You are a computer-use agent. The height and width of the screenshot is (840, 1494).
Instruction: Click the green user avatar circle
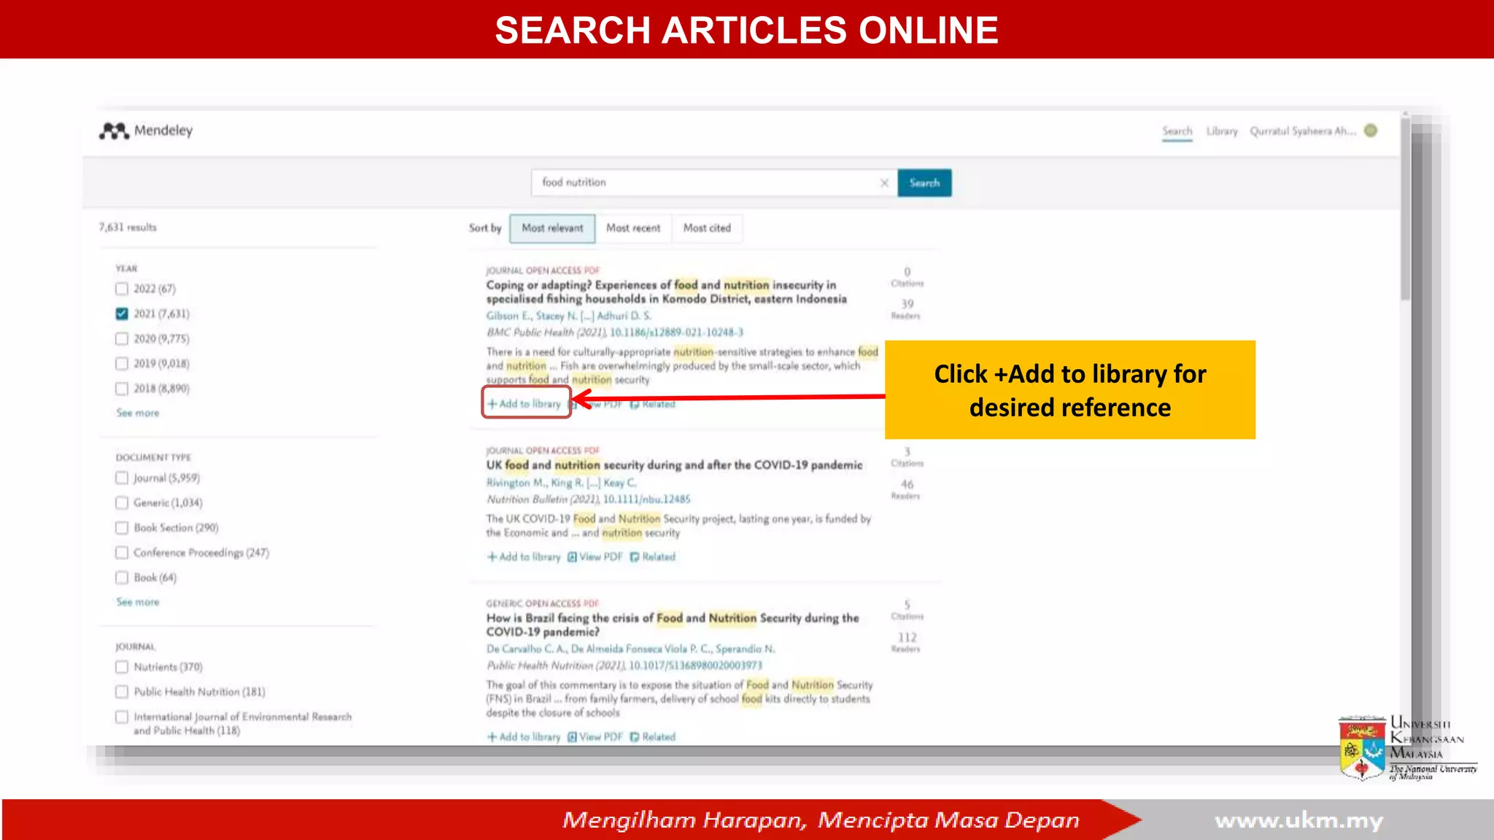[1371, 131]
